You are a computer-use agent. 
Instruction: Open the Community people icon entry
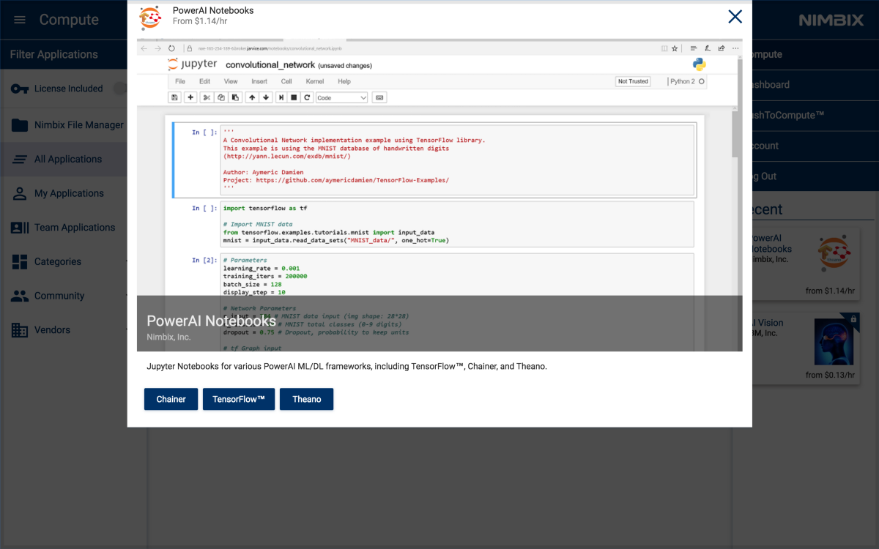[20, 296]
